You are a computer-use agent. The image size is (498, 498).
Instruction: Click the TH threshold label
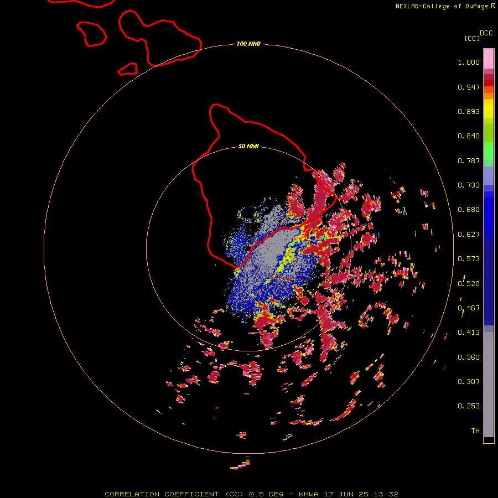coord(475,431)
